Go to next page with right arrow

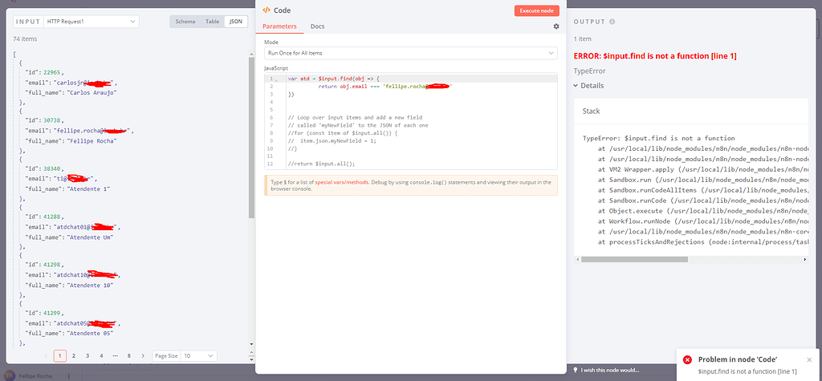143,355
